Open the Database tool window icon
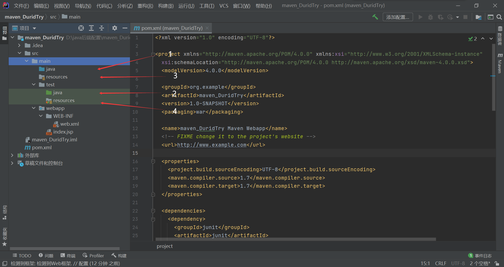The height and width of the screenshot is (267, 504). (x=500, y=29)
